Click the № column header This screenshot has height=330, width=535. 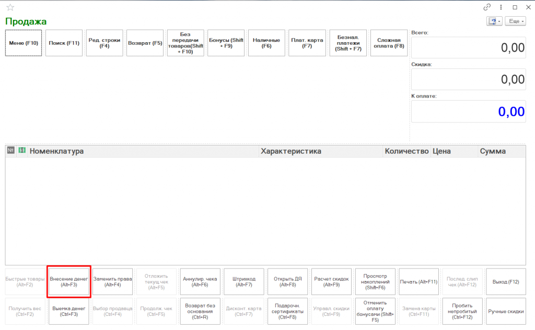(x=10, y=151)
